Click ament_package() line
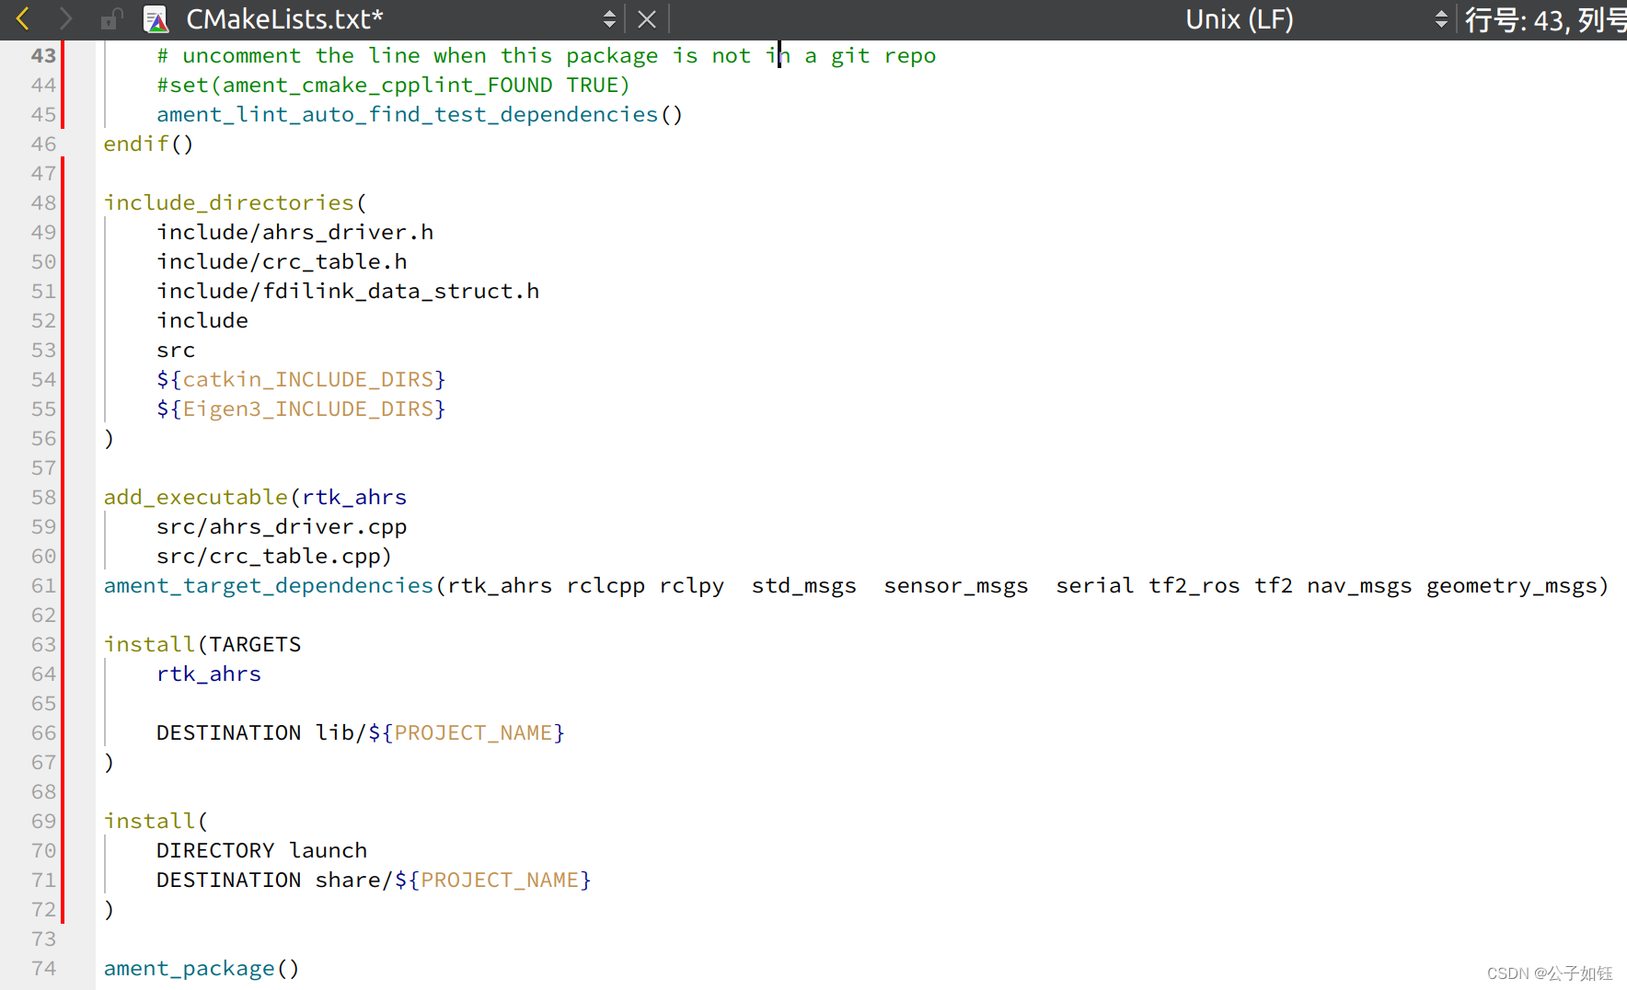Viewport: 1627px width, 990px height. coord(202,968)
